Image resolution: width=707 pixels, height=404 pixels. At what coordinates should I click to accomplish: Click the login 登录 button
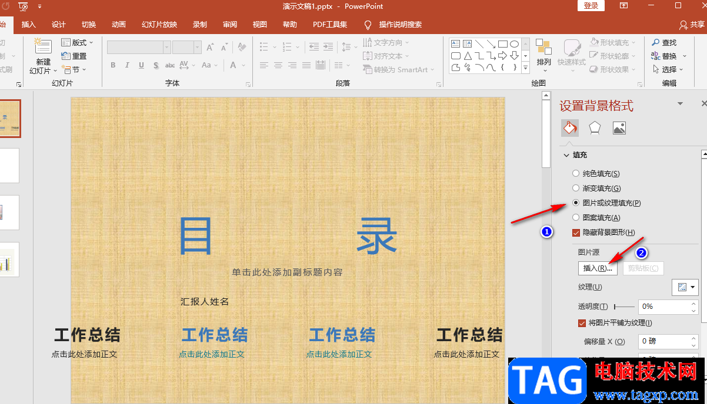[591, 6]
